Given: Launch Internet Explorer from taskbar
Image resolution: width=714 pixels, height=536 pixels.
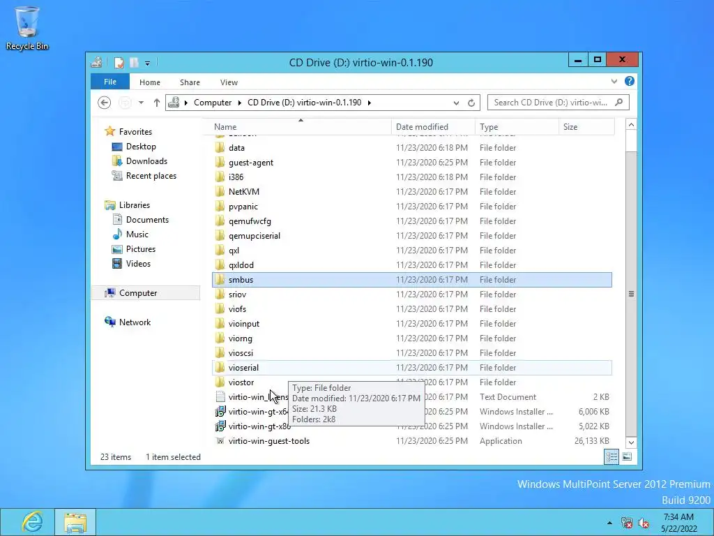Looking at the screenshot, I should (31, 522).
